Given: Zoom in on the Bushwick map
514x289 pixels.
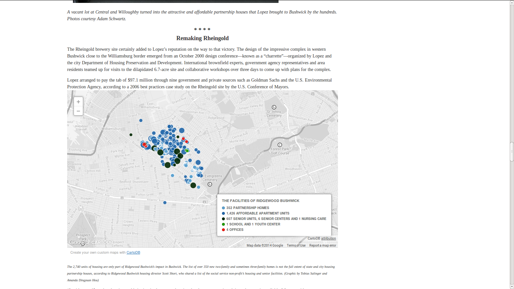Looking at the screenshot, I should (x=78, y=102).
